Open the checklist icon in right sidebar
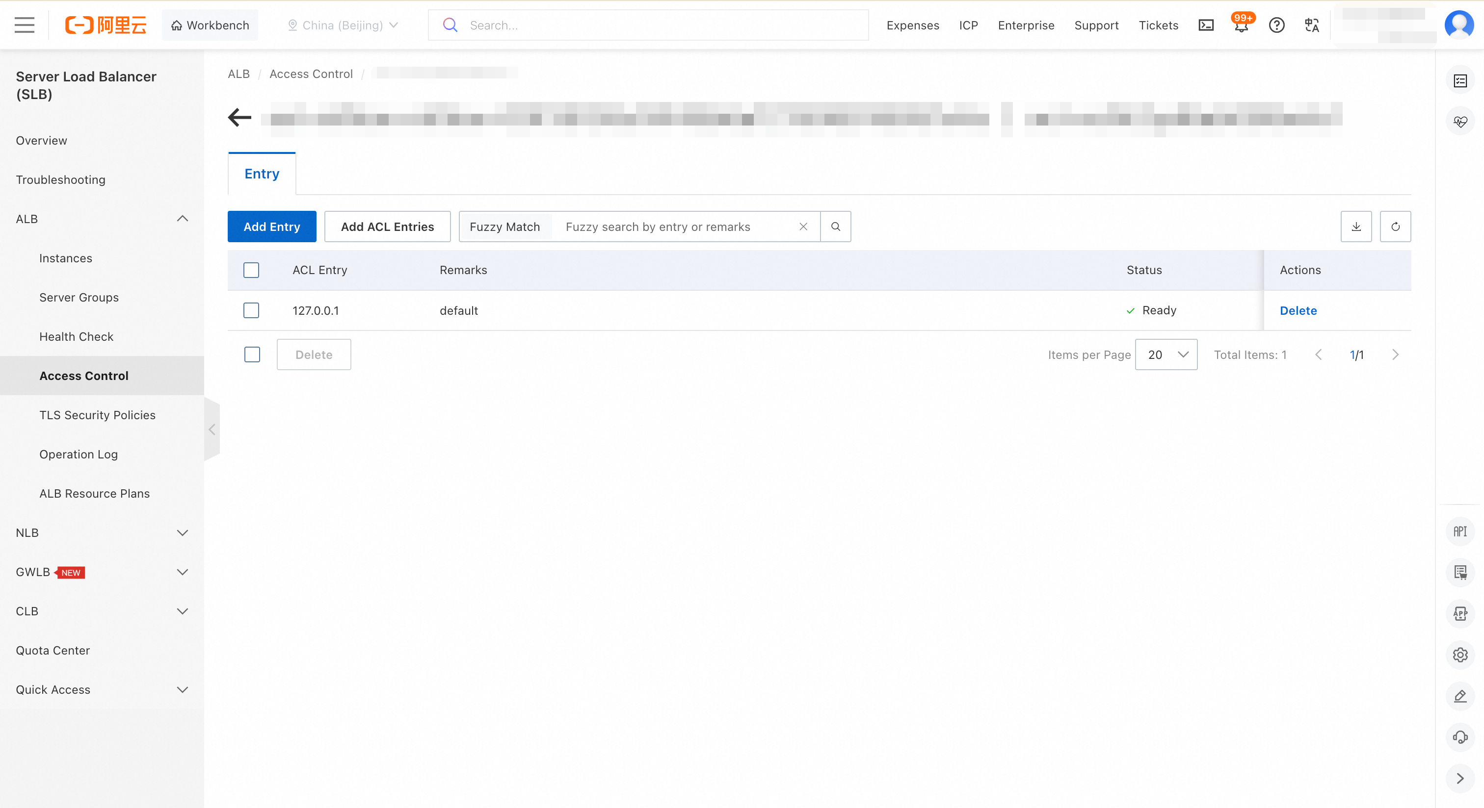This screenshot has width=1484, height=808. pyautogui.click(x=1460, y=80)
